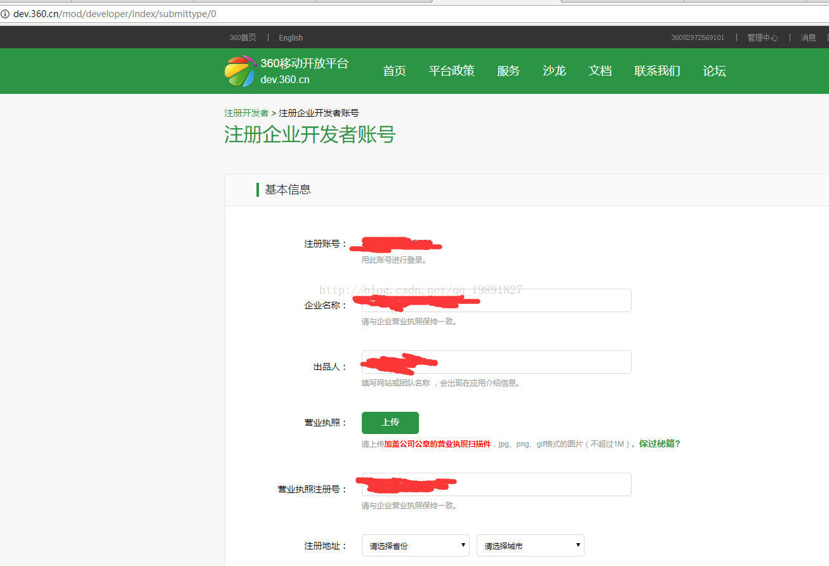Viewport: 829px width, 566px height.
Task: Click the browser address bar URL
Action: pos(114,14)
